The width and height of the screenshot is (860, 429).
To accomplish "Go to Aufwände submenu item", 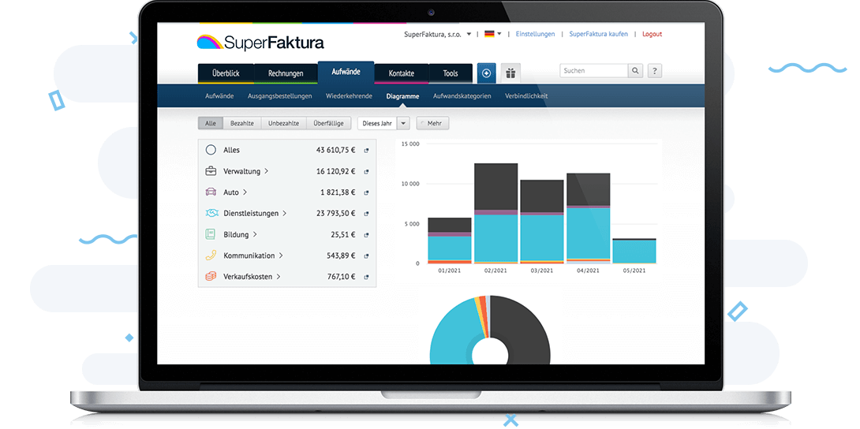I will [x=219, y=96].
